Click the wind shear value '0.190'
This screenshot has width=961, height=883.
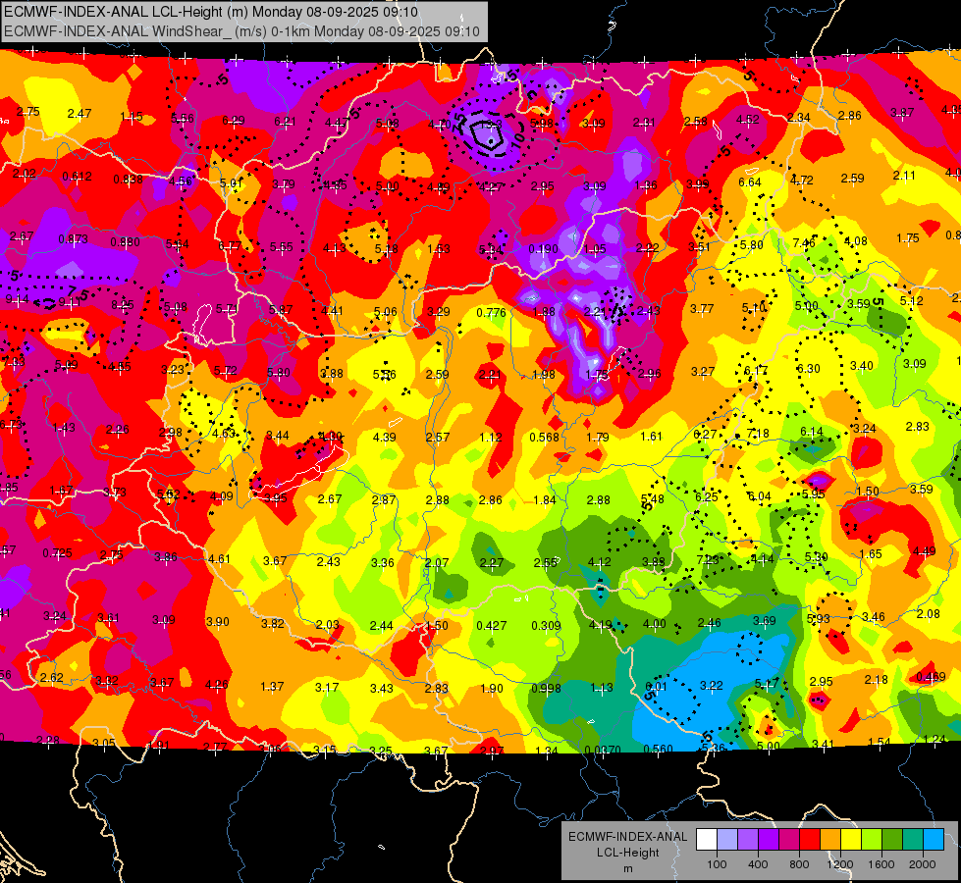[543, 249]
